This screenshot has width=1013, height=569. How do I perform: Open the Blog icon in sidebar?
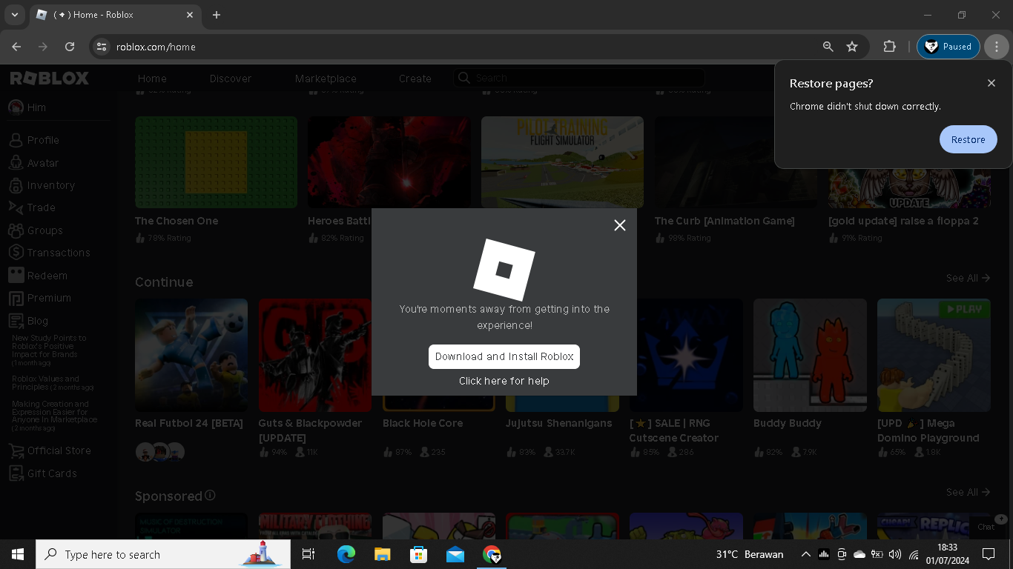pyautogui.click(x=16, y=321)
